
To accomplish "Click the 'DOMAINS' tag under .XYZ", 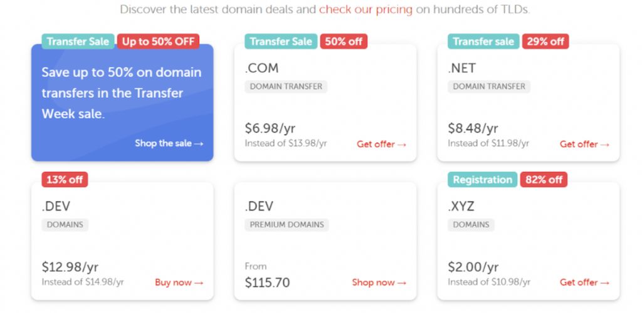I will tap(471, 224).
